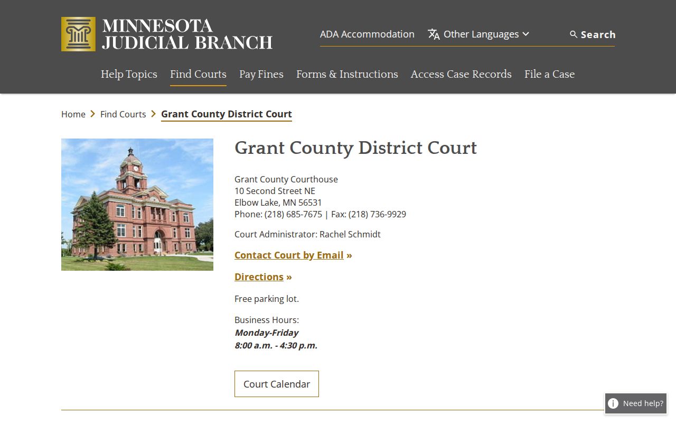Screen dimensions: 676x423
Task: Open the ADA Accommodation link
Action: 367,34
